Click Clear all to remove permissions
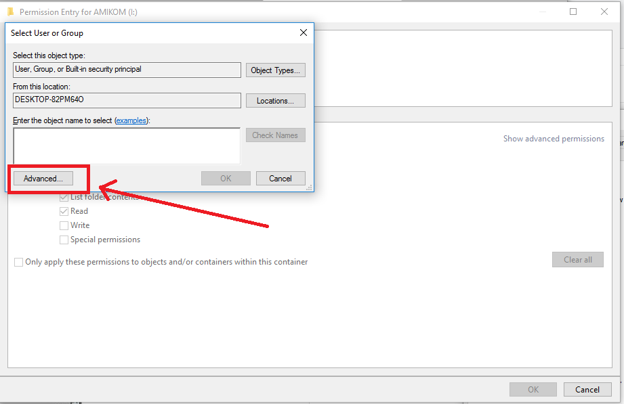Viewport: 624px width, 404px height. (x=577, y=259)
